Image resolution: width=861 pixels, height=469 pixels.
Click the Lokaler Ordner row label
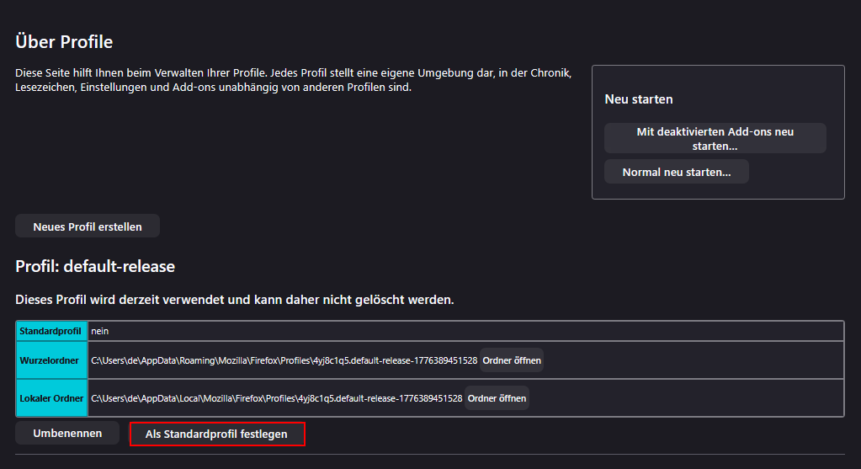click(51, 398)
